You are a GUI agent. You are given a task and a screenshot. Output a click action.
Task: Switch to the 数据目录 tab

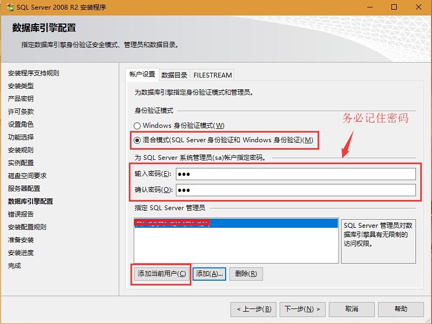173,75
